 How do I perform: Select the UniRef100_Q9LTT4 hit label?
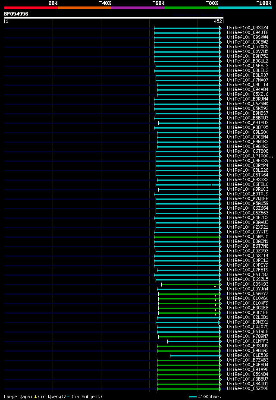pyautogui.click(x=248, y=85)
